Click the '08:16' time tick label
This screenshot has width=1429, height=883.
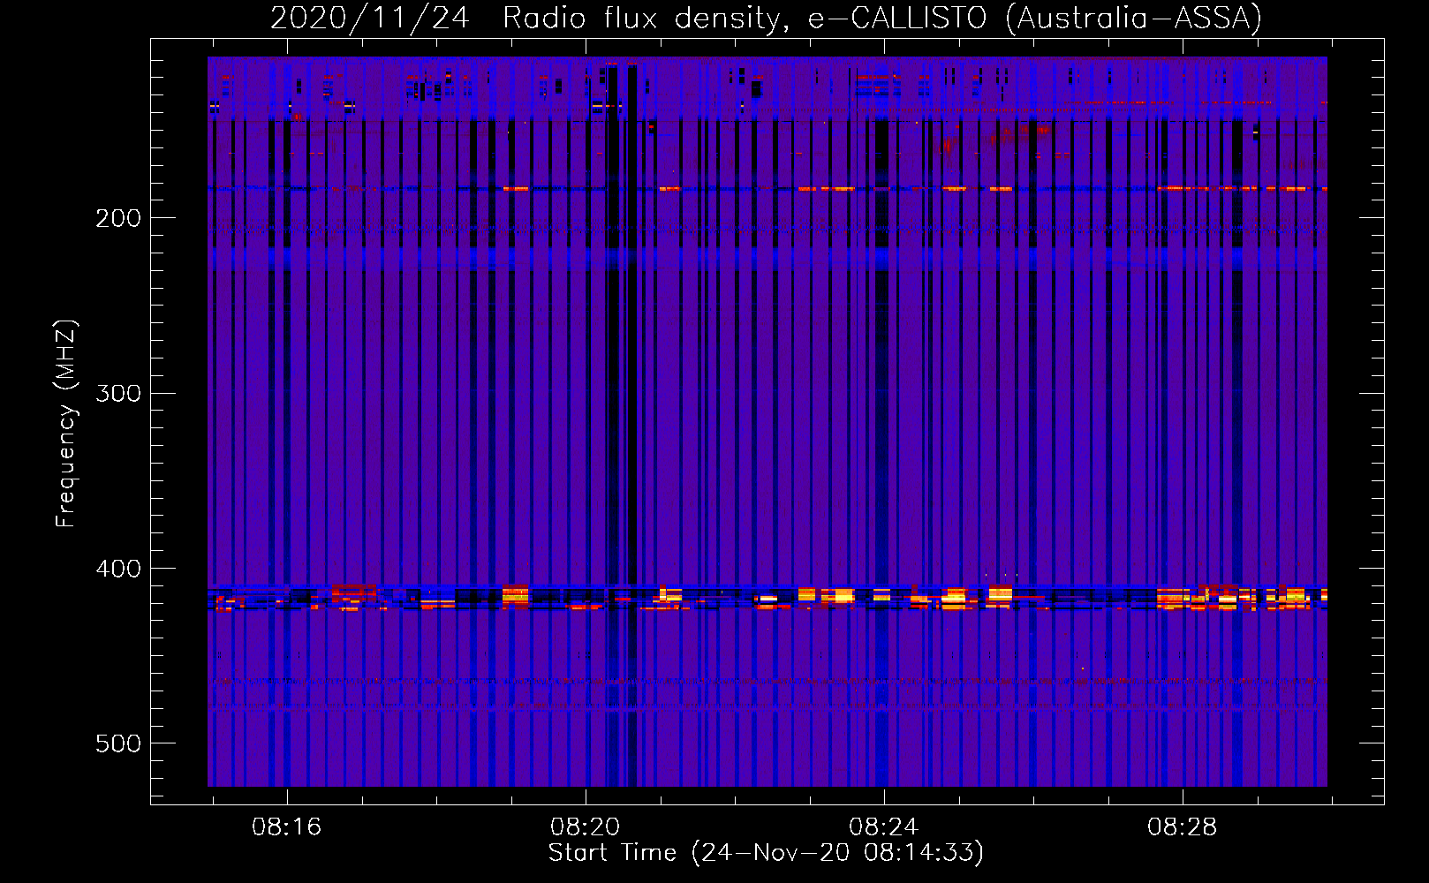click(286, 827)
